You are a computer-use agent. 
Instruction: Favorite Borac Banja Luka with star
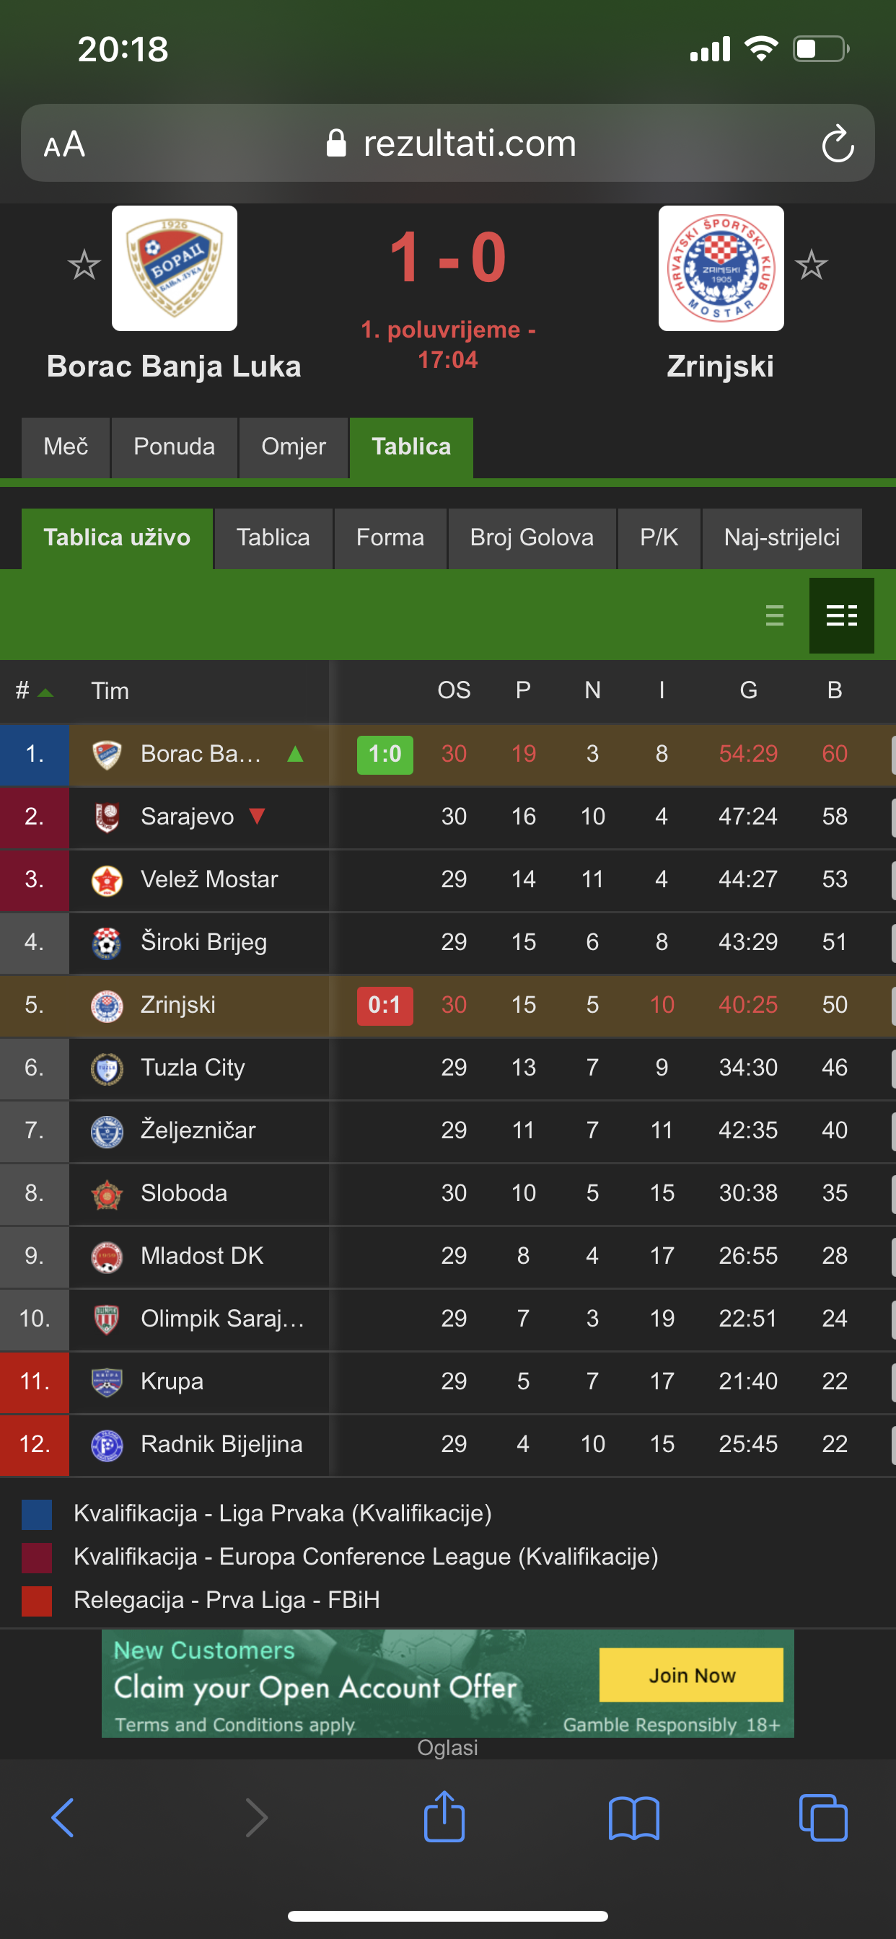pos(84,265)
